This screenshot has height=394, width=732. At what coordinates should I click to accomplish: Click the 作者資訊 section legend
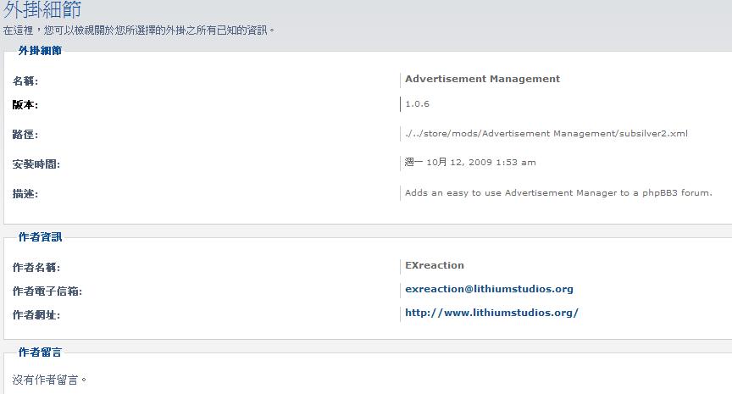pyautogui.click(x=40, y=237)
